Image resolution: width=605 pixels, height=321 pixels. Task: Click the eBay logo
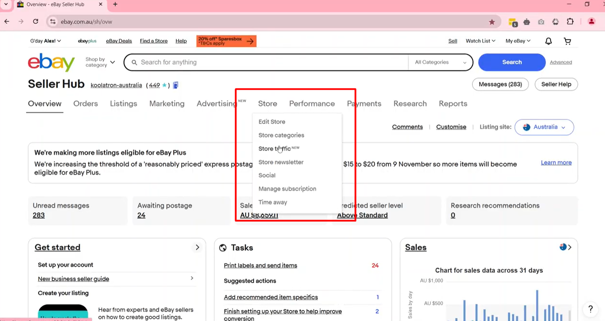coord(51,63)
